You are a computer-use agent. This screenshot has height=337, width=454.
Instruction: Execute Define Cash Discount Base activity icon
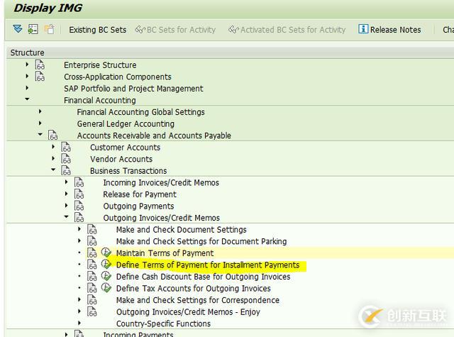(106, 276)
